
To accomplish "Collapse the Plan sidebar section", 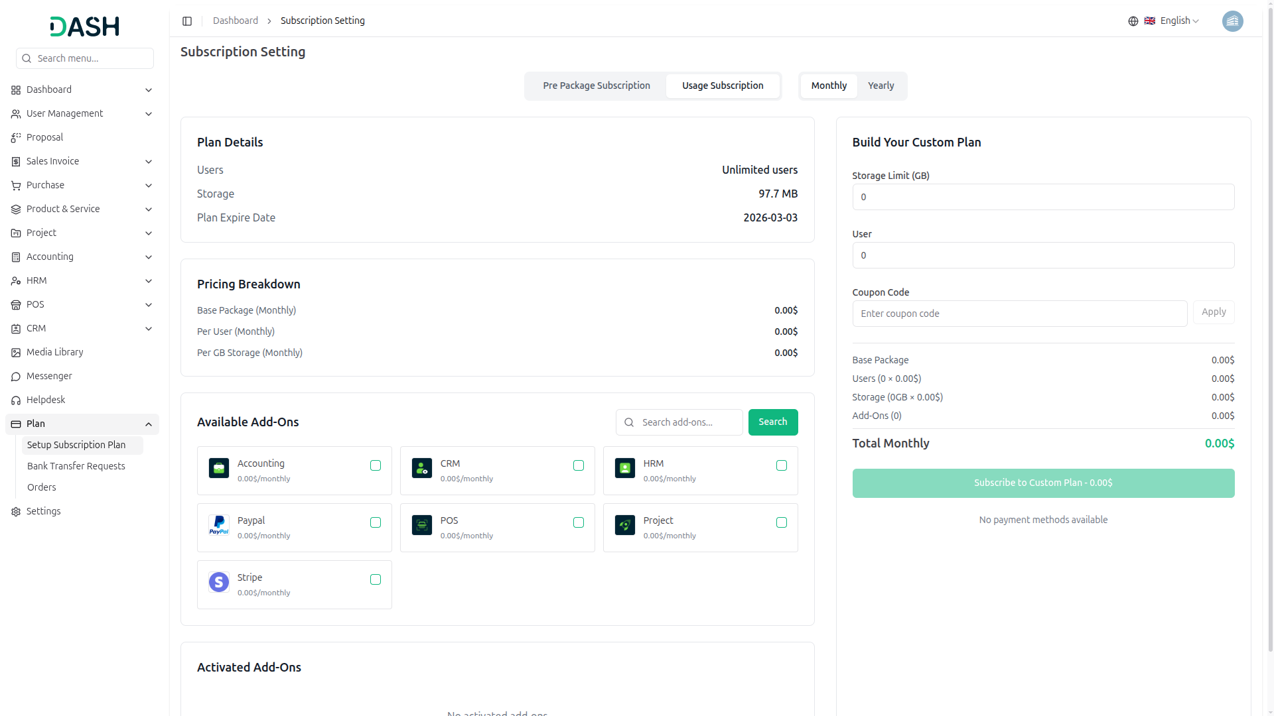I will [x=149, y=424].
